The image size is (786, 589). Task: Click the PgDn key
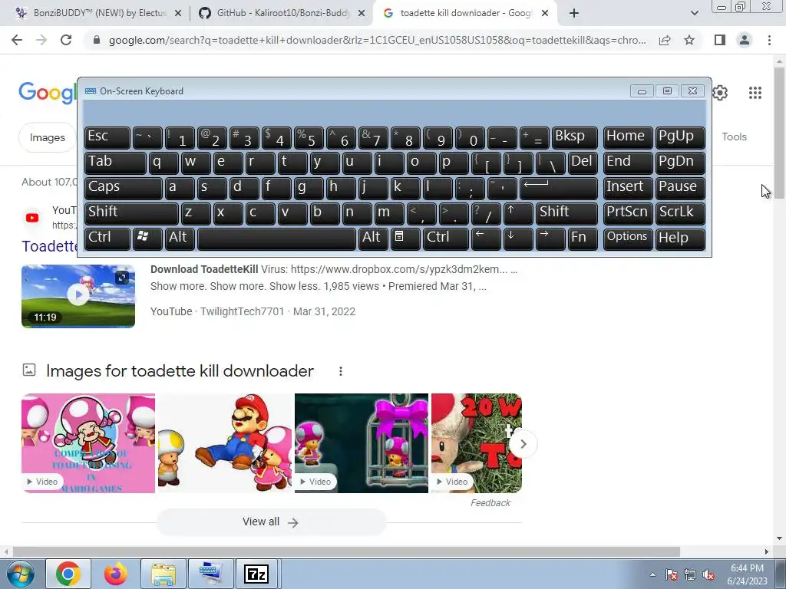[x=680, y=163]
